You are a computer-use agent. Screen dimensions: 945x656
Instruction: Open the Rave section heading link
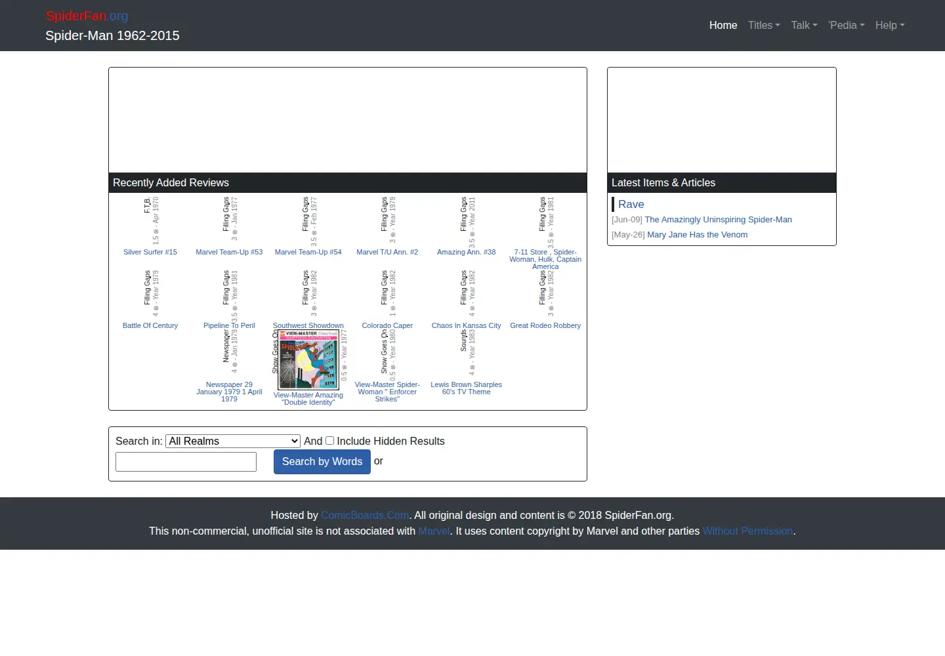[631, 204]
